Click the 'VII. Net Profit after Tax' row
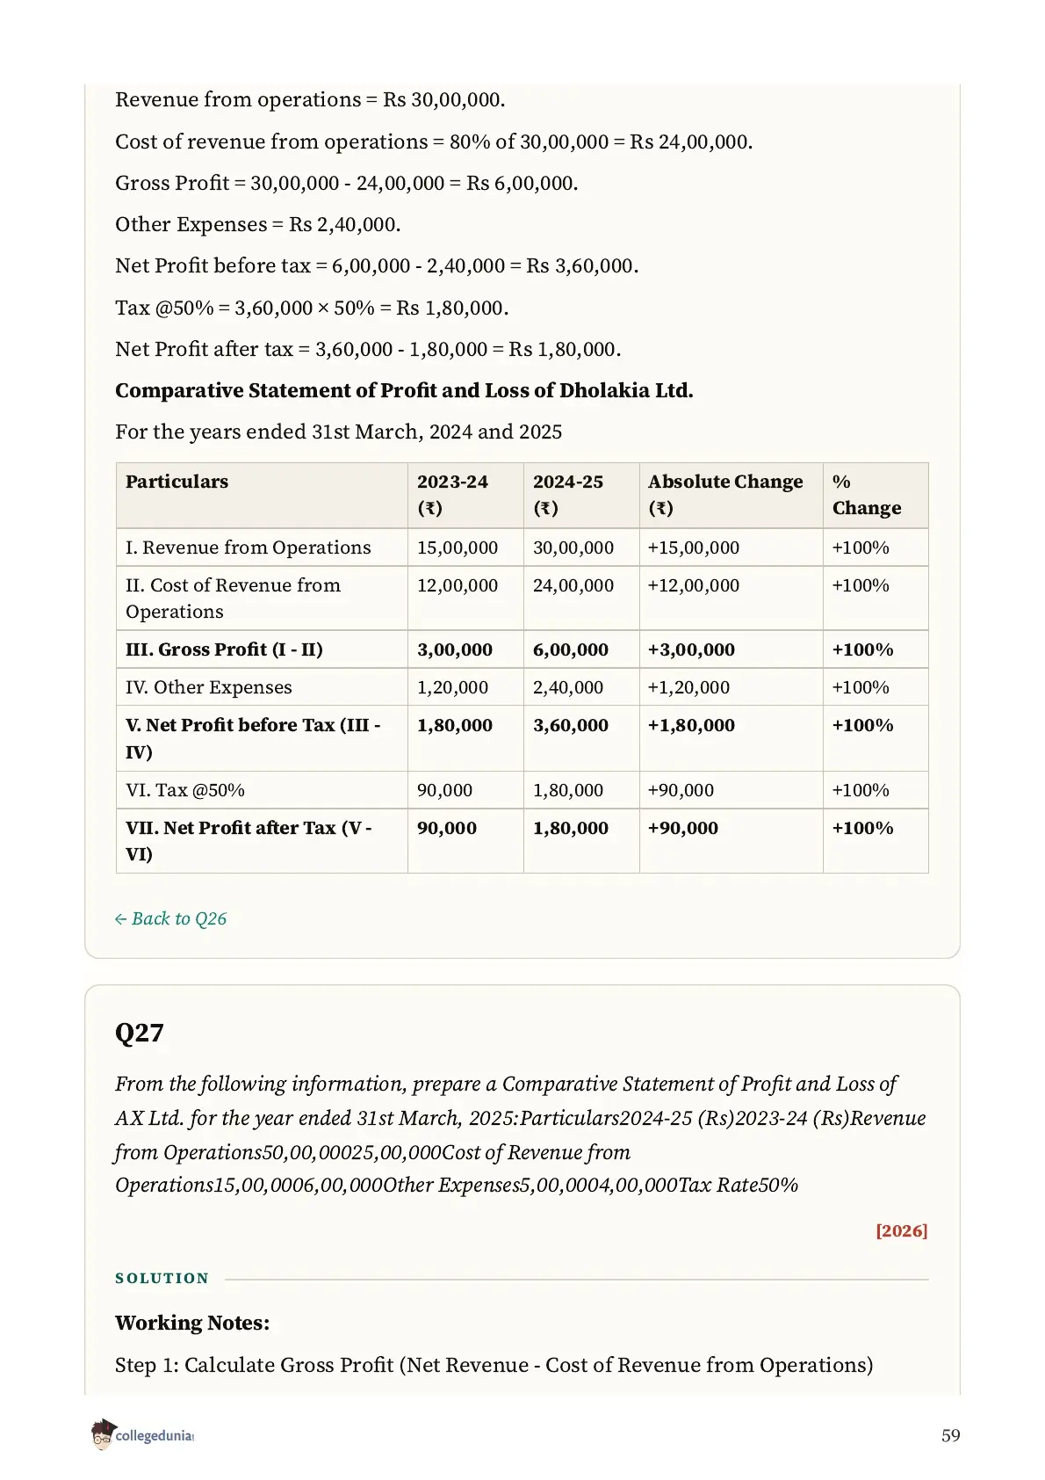 pos(522,841)
